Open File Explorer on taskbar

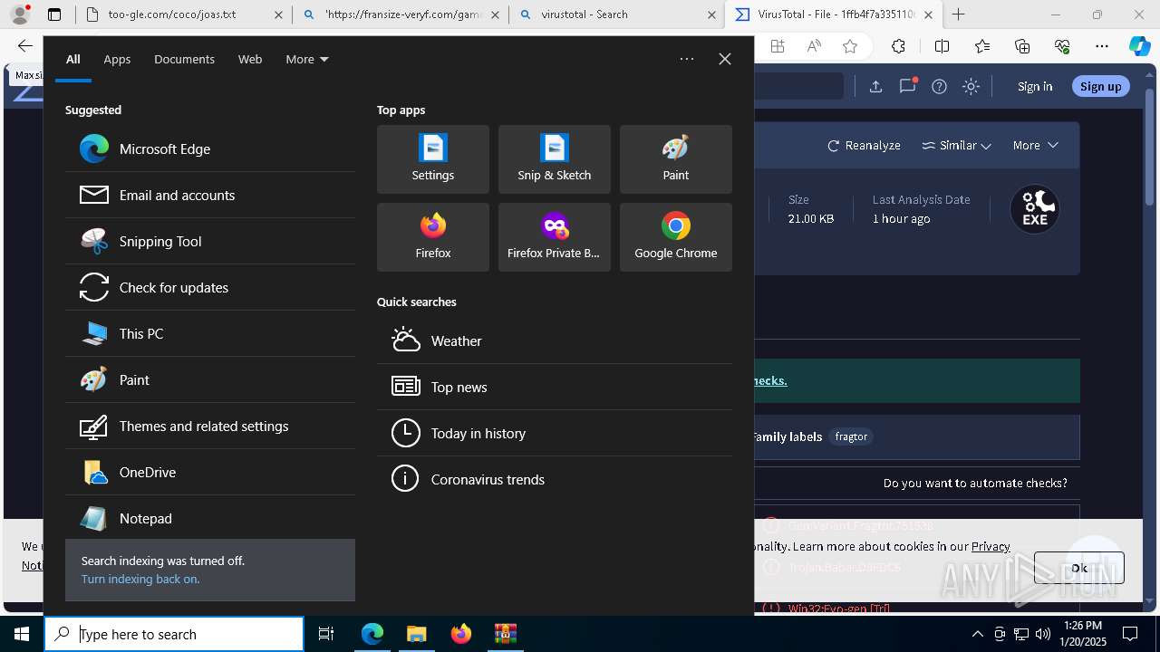417,634
